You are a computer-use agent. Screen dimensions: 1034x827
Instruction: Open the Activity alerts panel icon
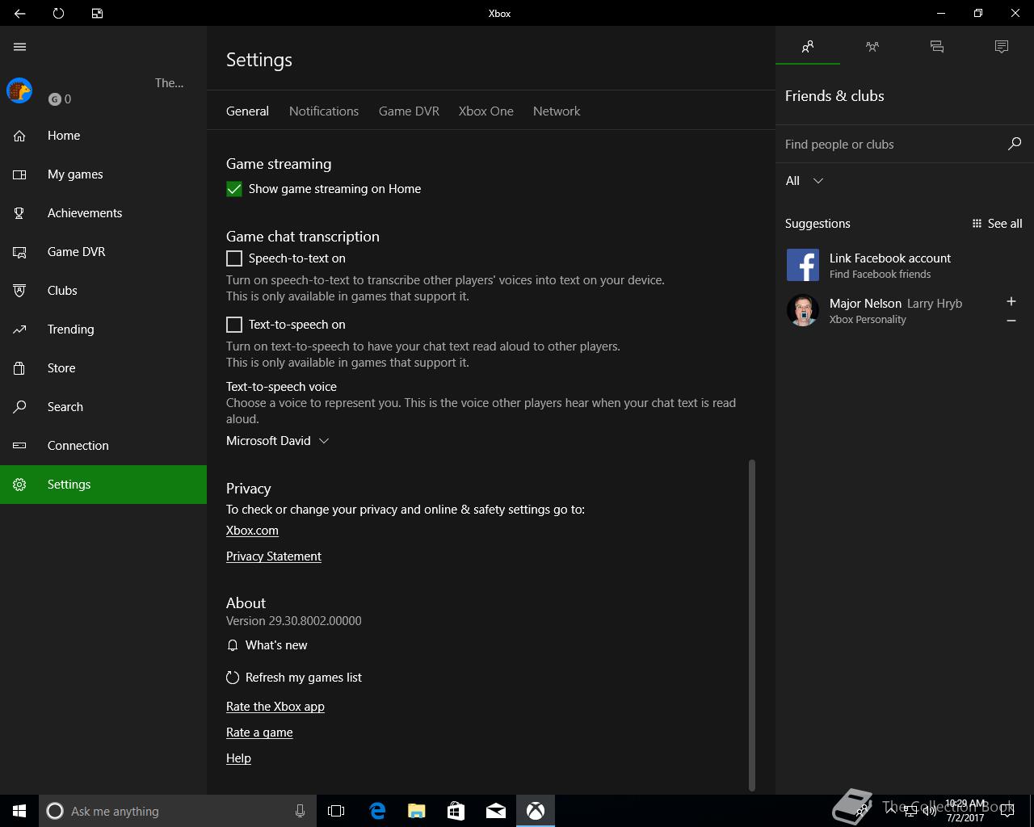(1002, 47)
